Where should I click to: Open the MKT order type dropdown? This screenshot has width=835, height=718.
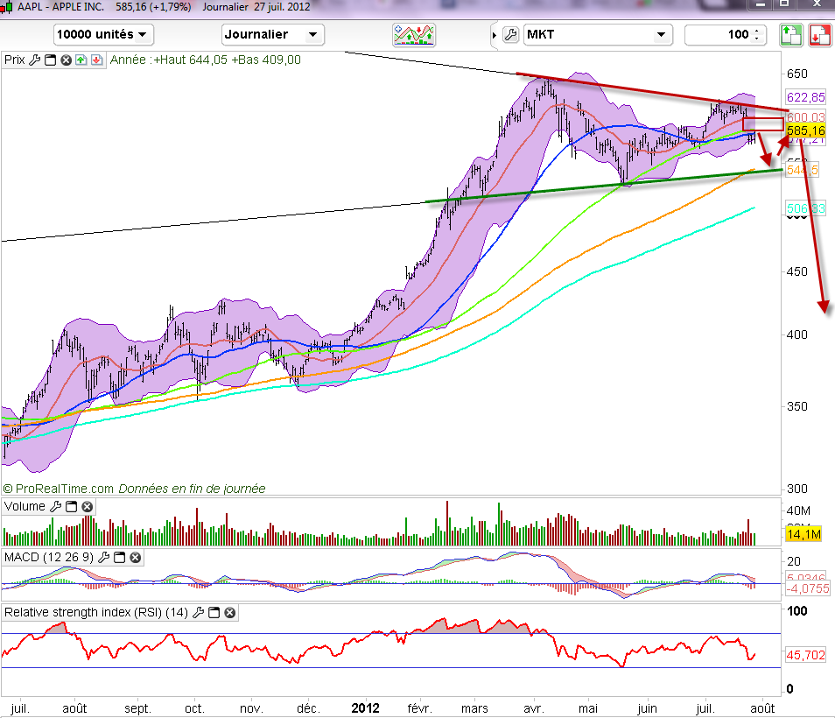[597, 34]
